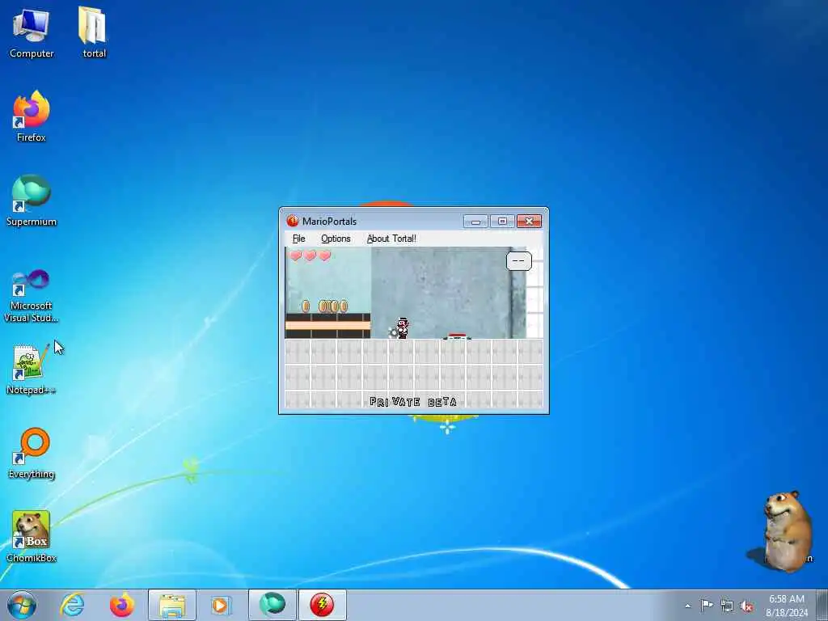The width and height of the screenshot is (828, 621).
Task: Launch Firefox from the desktop shortcut
Action: [x=32, y=116]
